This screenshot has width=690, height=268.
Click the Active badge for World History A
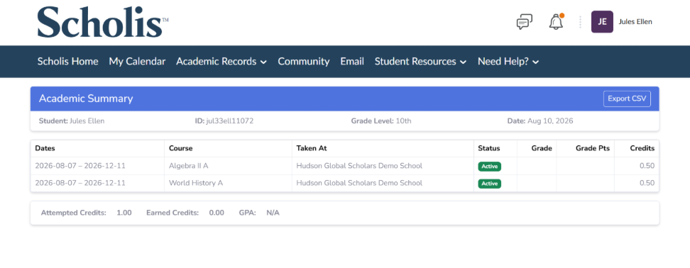click(x=489, y=184)
